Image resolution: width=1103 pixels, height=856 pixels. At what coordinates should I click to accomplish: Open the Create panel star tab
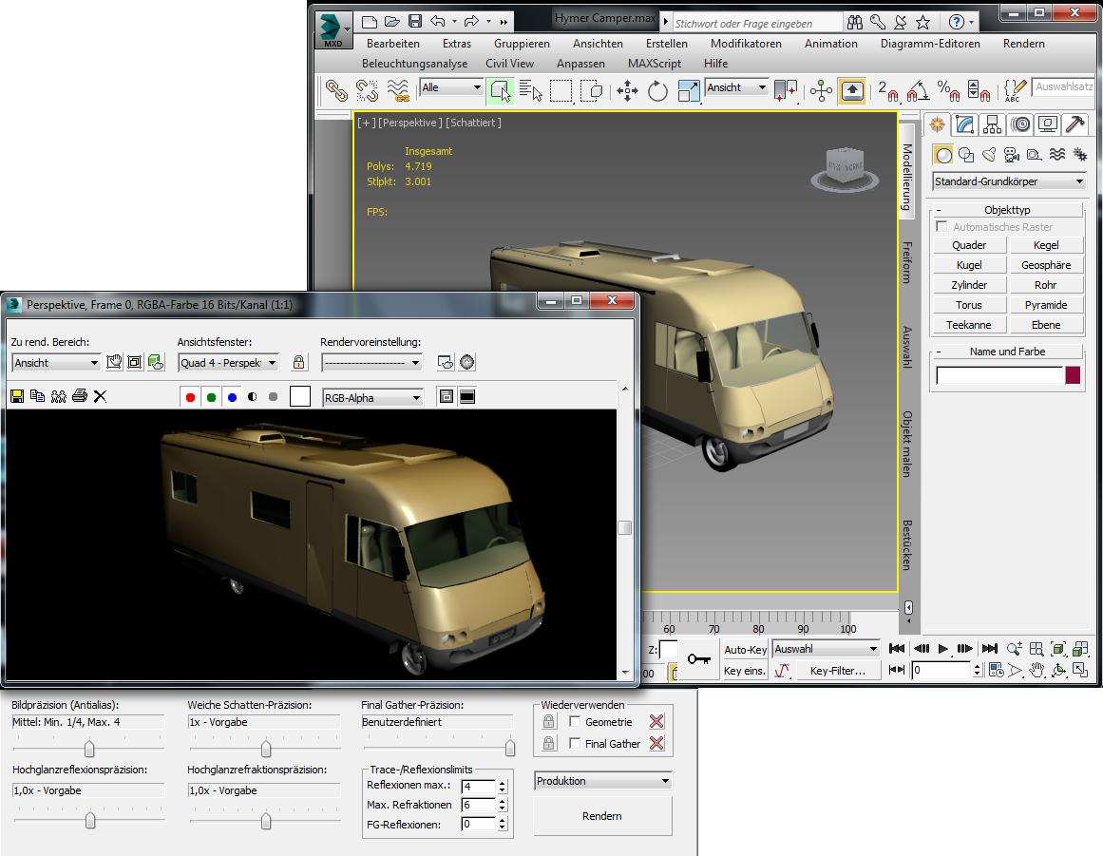[x=937, y=124]
